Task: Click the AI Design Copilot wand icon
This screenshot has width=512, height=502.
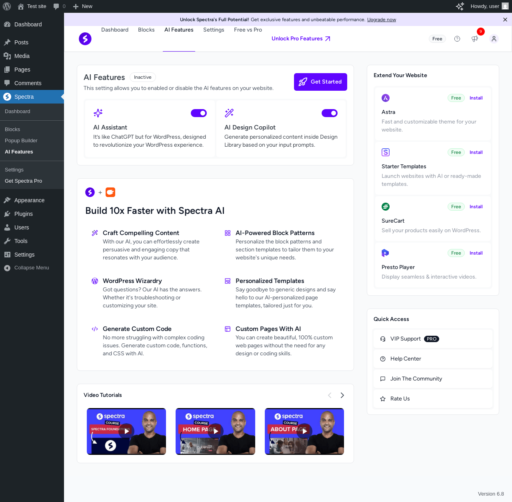Action: (x=229, y=113)
